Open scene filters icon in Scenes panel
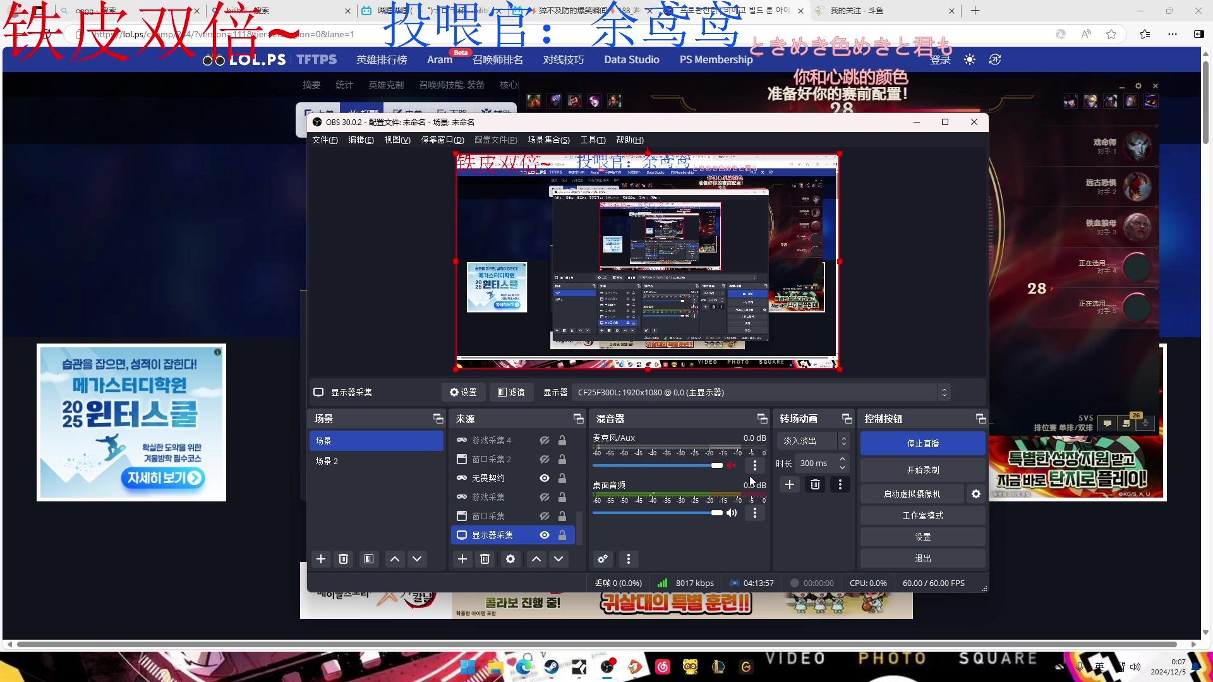This screenshot has height=682, width=1213. [x=369, y=559]
